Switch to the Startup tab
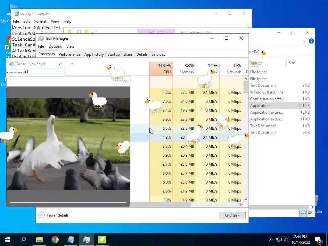This screenshot has width=328, height=246. point(114,54)
